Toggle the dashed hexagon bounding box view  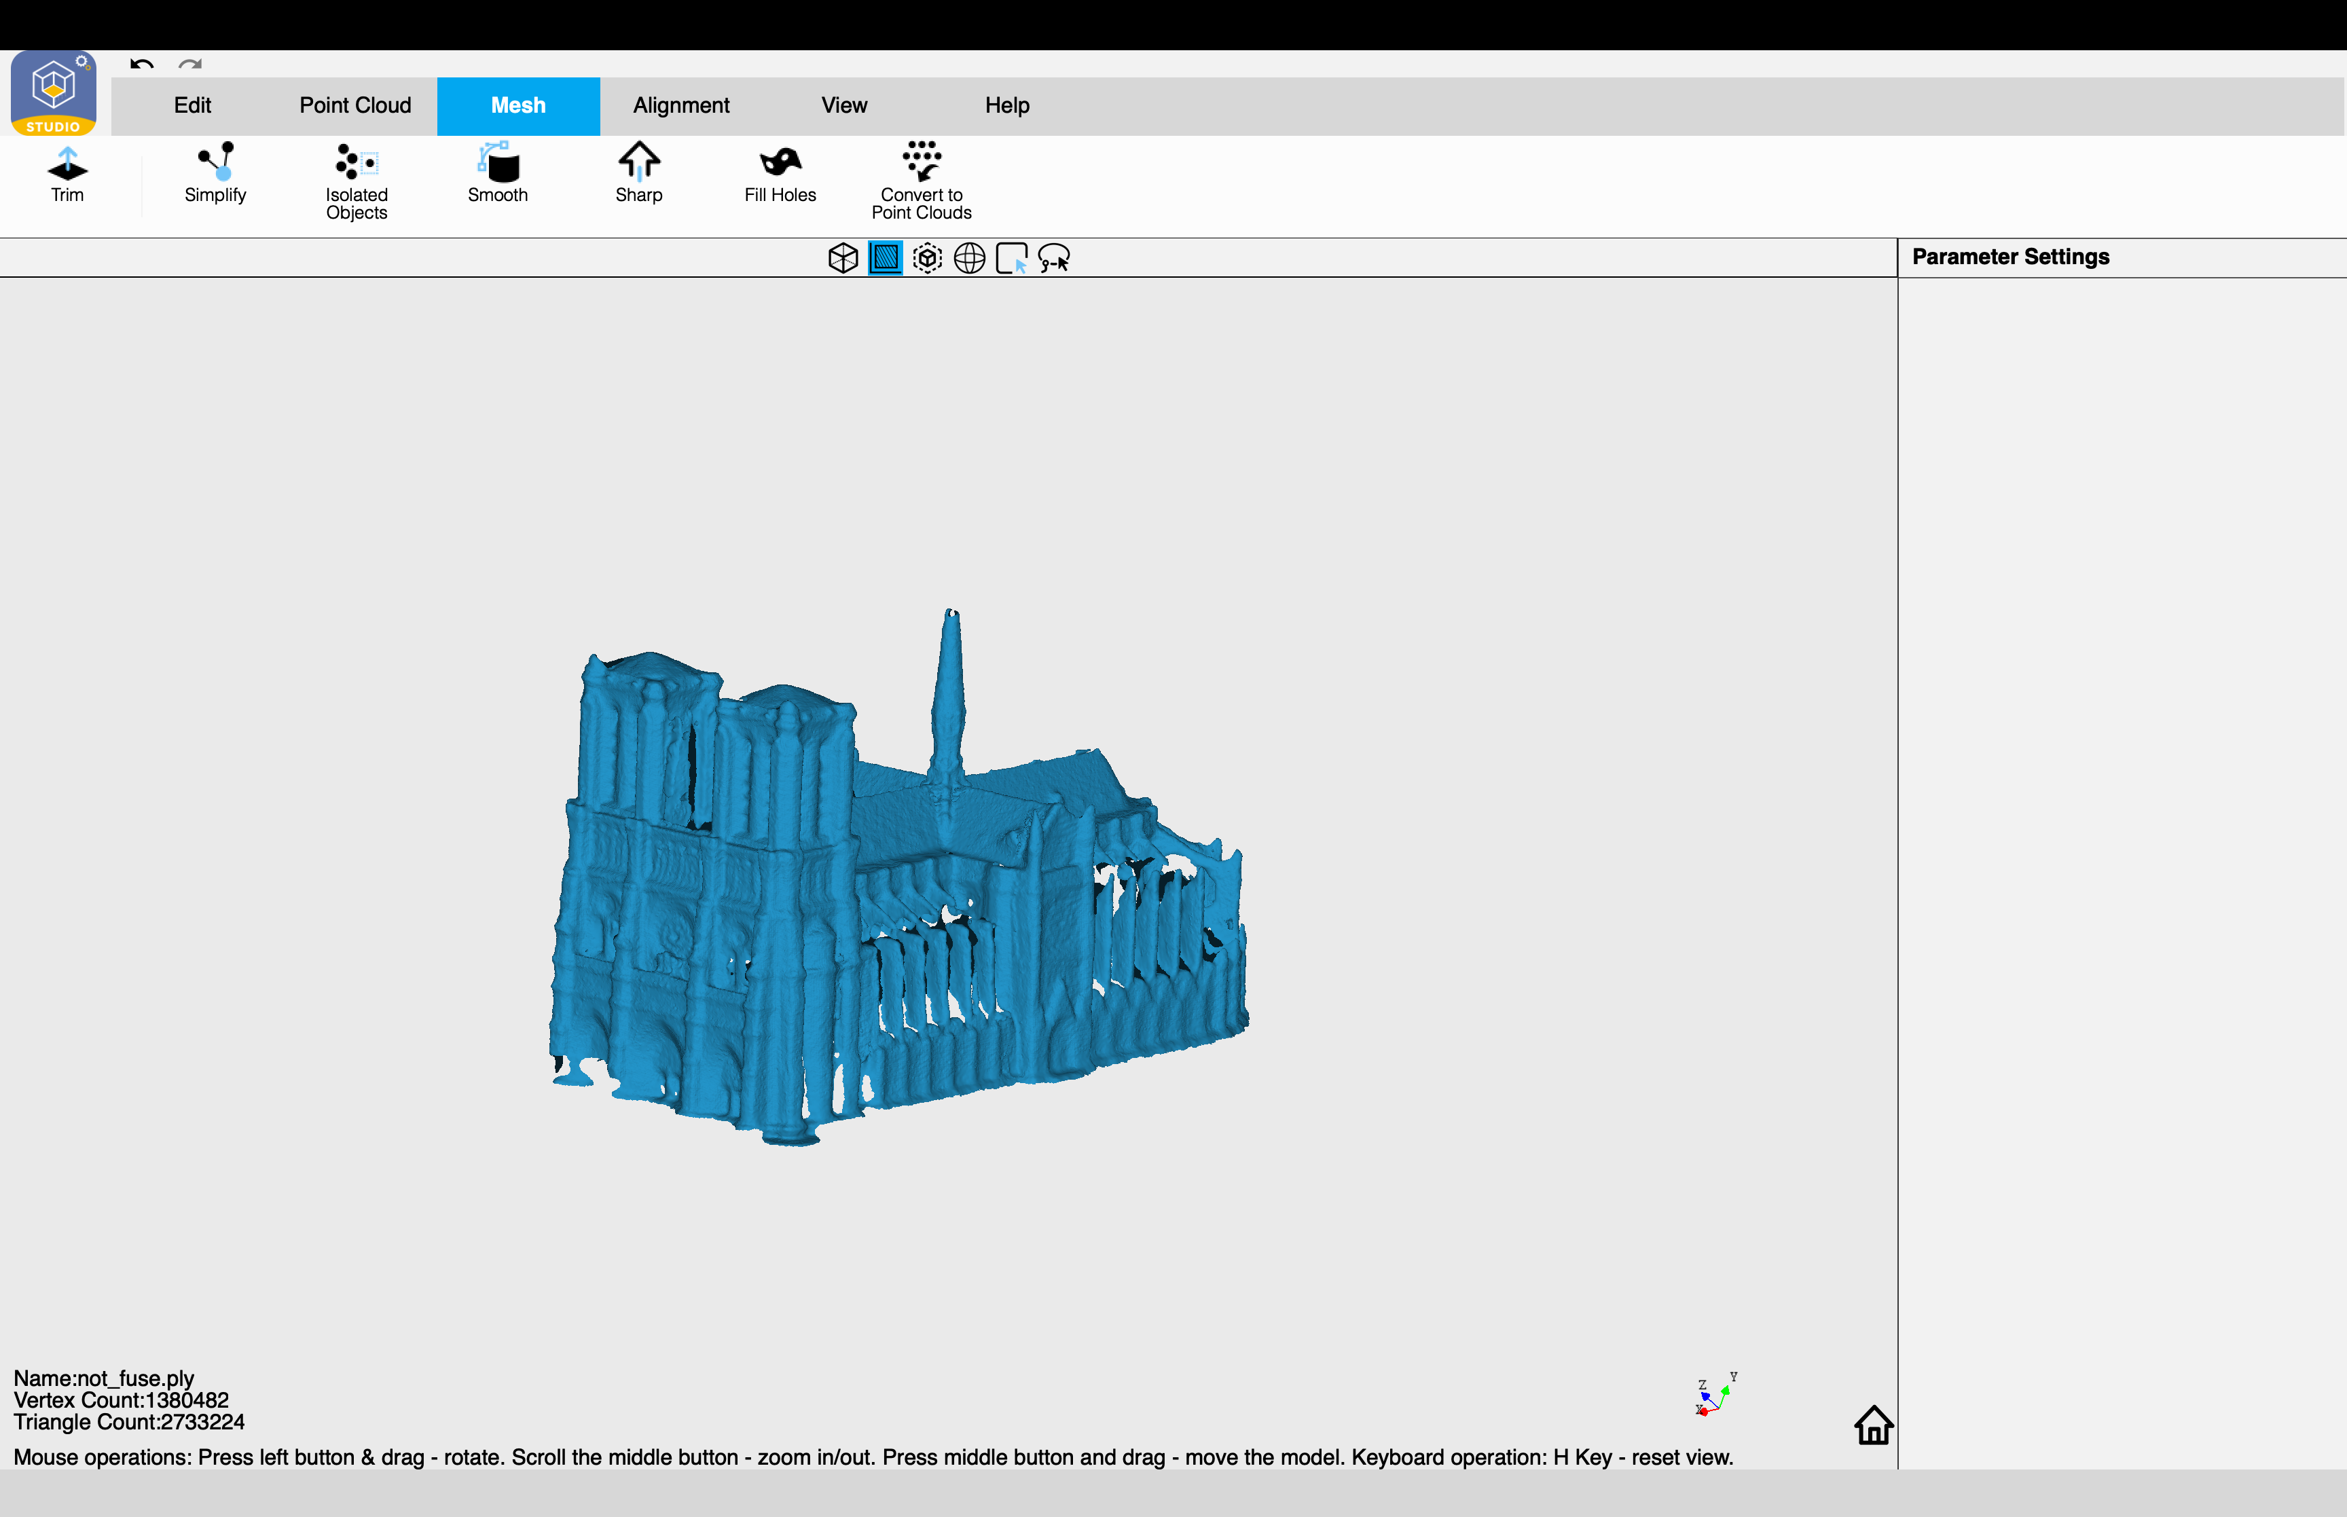click(x=928, y=258)
